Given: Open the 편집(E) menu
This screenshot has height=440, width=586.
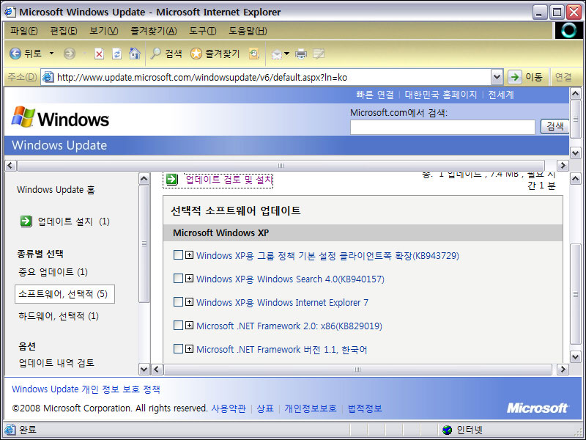Looking at the screenshot, I should pos(64,31).
